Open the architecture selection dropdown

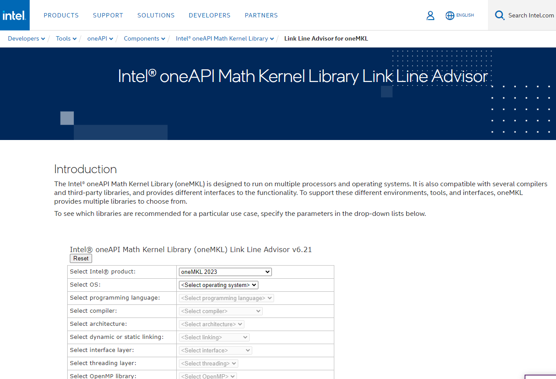point(211,324)
